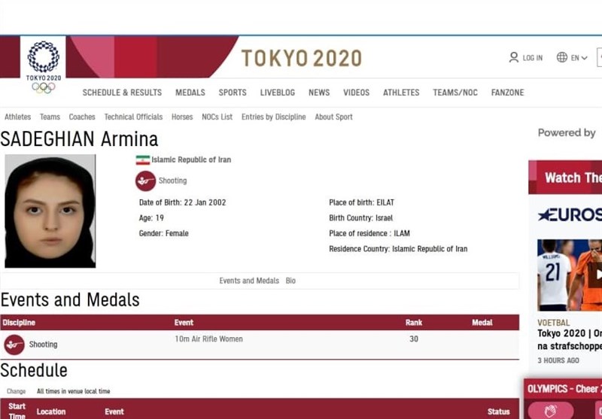This screenshot has width=602, height=419.
Task: Click the globe language icon
Action: click(562, 58)
